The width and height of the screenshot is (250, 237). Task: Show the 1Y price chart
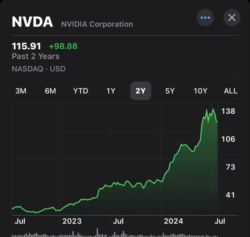click(110, 91)
